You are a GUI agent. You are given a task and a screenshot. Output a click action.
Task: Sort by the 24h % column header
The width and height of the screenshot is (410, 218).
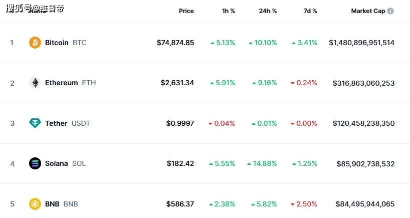coord(268,11)
